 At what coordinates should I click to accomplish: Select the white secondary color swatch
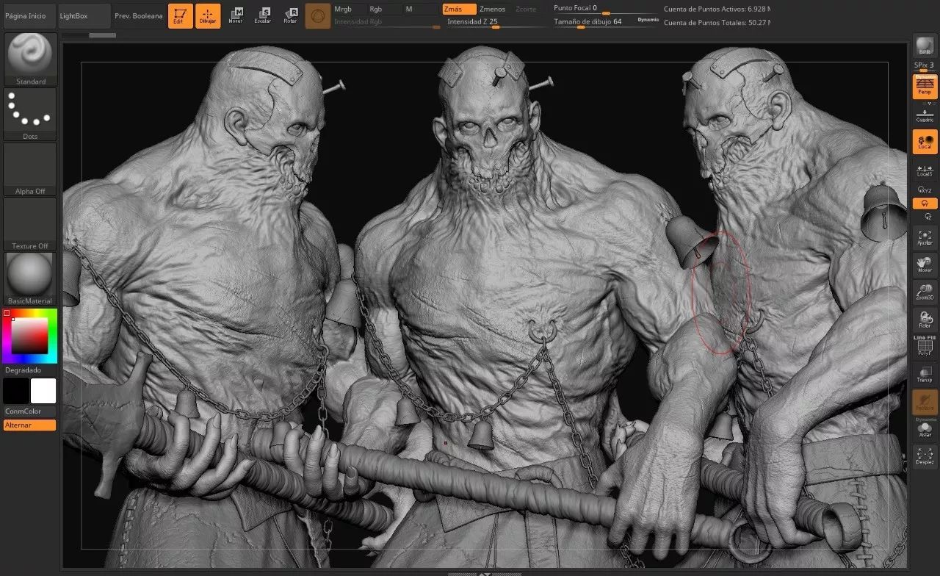[43, 391]
